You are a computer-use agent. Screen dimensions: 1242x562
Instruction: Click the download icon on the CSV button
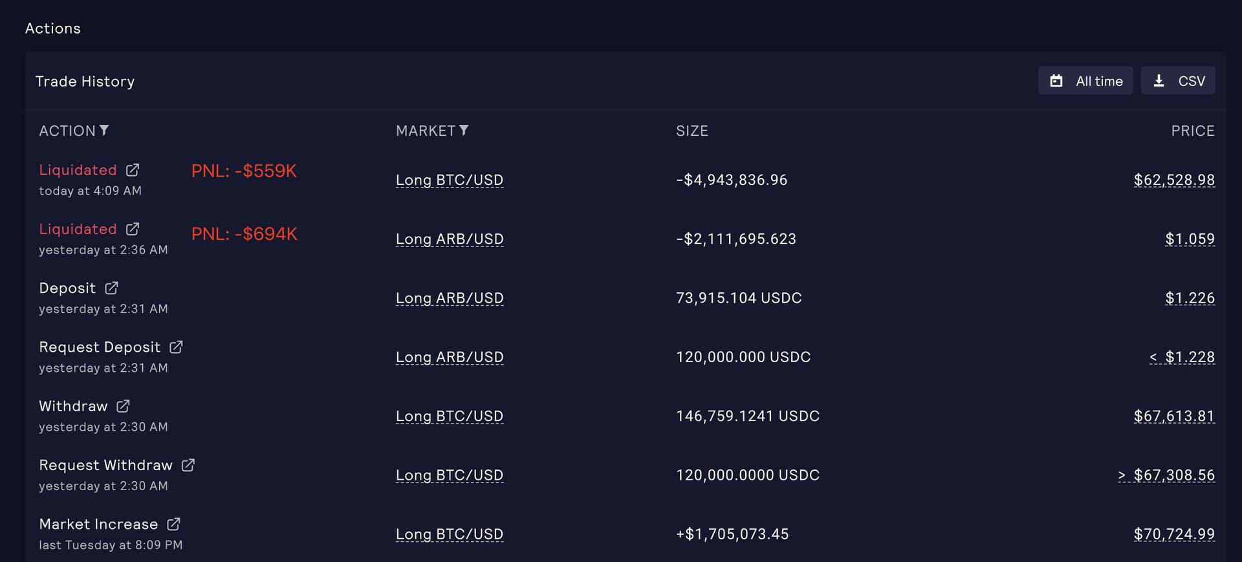pyautogui.click(x=1158, y=80)
